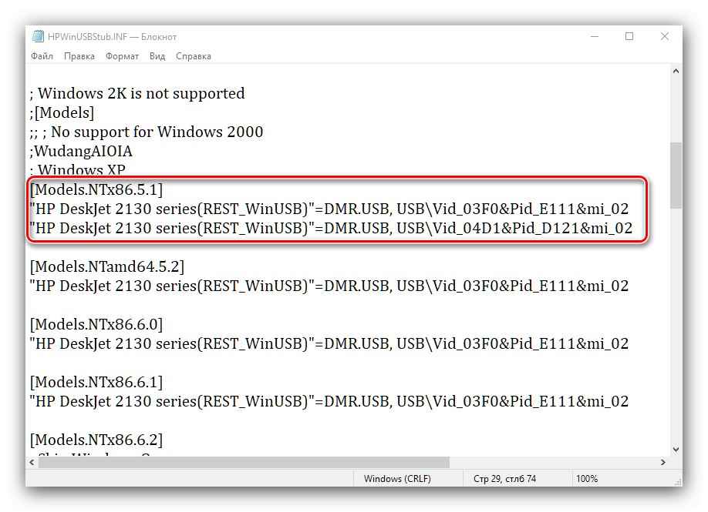Viewport: 708px width, 512px height.
Task: Click the line ';; ; No support for Windows 2000'
Action: click(147, 132)
